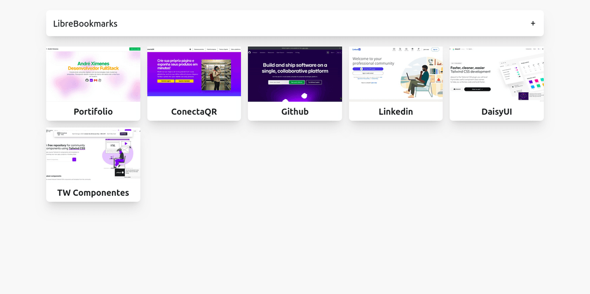Open the TW Componentes bookmark thumbnail
Image resolution: width=590 pixels, height=294 pixels.
[x=93, y=154]
